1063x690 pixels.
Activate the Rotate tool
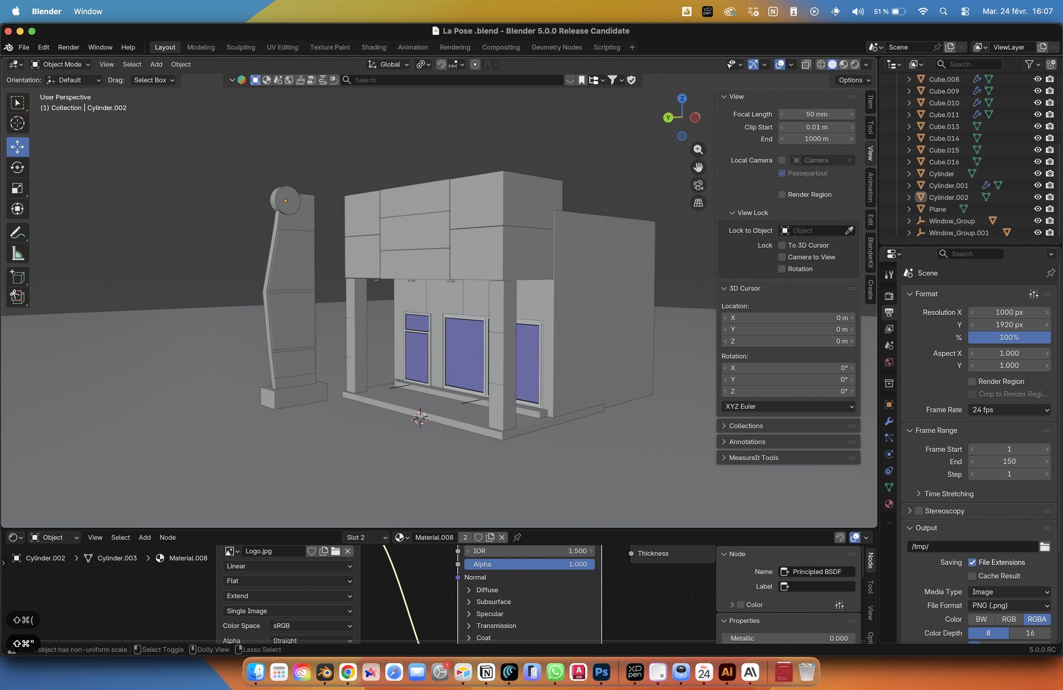[18, 167]
